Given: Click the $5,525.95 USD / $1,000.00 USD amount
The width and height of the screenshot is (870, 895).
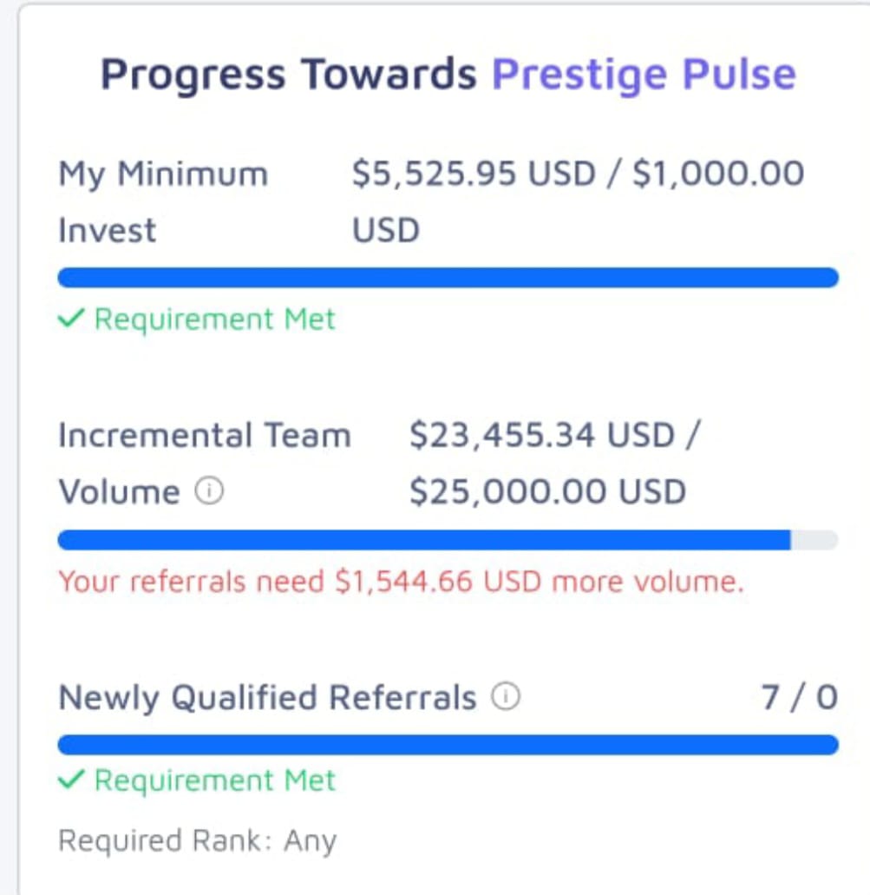Looking at the screenshot, I should tap(578, 201).
